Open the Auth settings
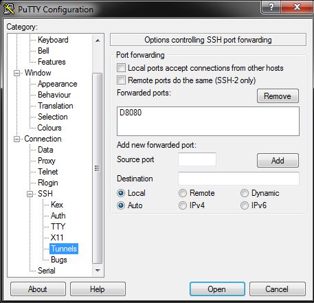This screenshot has width=314, height=303. click(x=58, y=216)
